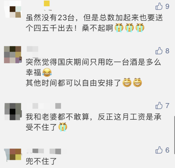Click the like count 7
Image resolution: width=175 pixels, height=168 pixels.
coord(167,106)
